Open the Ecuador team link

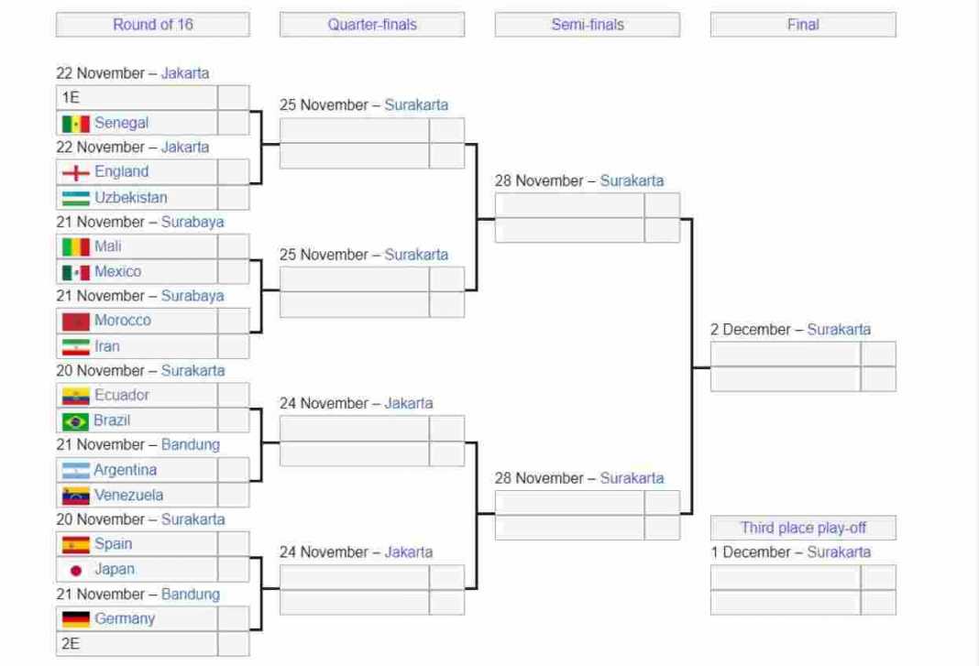click(x=121, y=396)
